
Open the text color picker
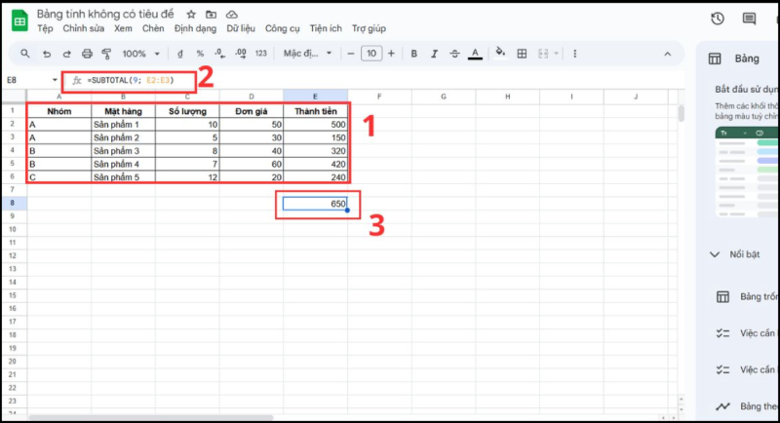tap(475, 54)
